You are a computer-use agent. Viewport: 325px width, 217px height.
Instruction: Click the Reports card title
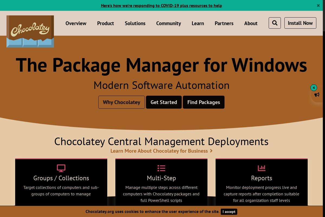[262, 178]
